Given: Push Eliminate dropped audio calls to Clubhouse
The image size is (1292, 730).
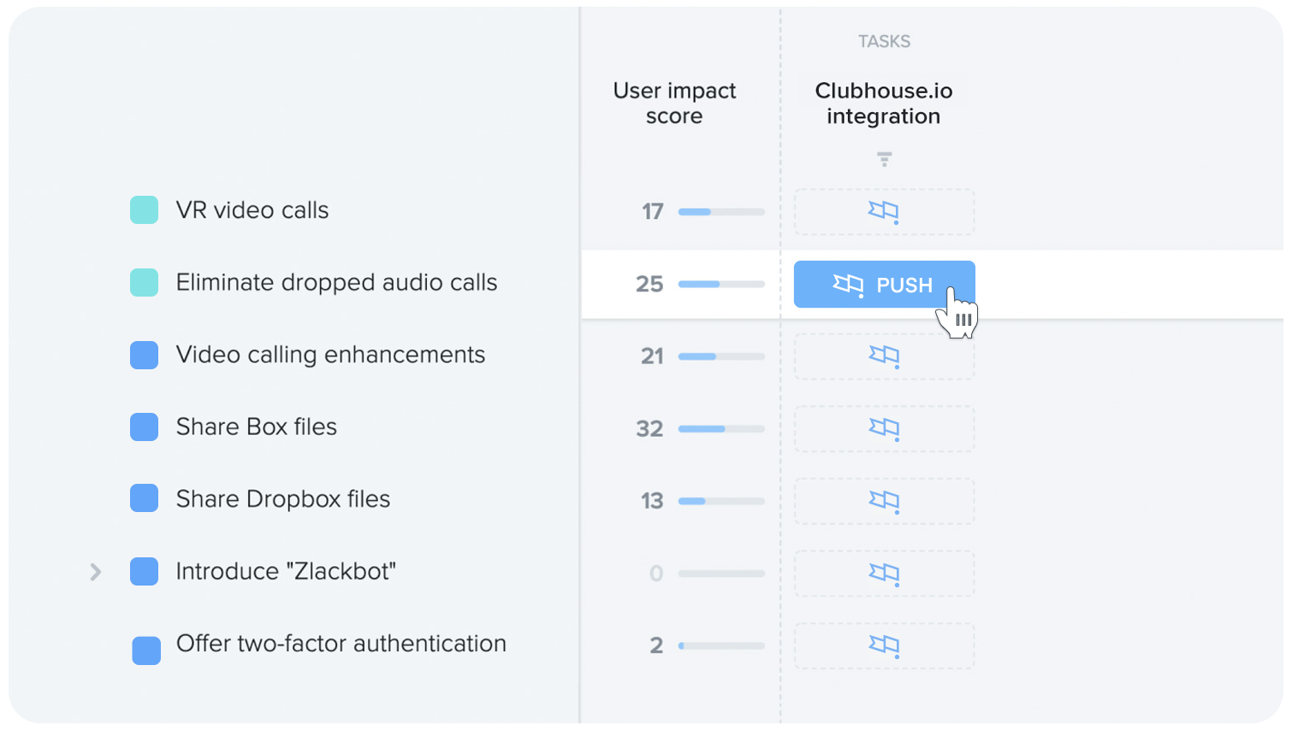Looking at the screenshot, I should [x=884, y=284].
